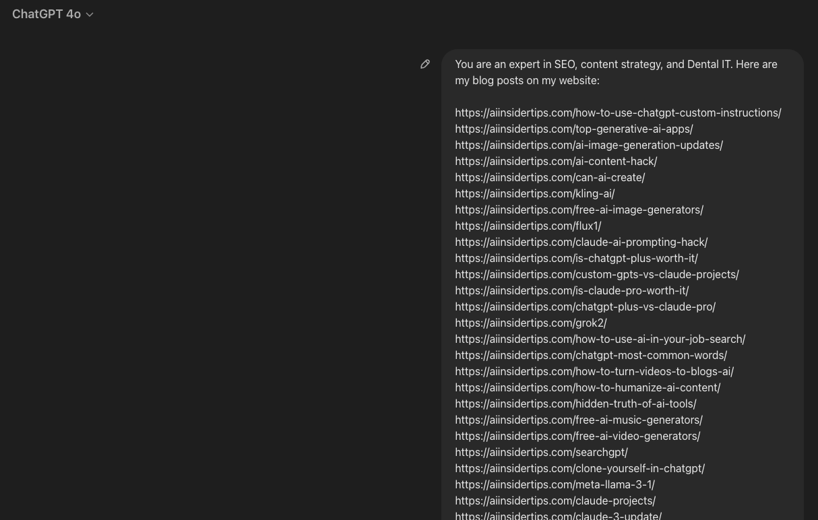This screenshot has width=818, height=520.
Task: Click the grok2 blog post URL
Action: coord(530,323)
